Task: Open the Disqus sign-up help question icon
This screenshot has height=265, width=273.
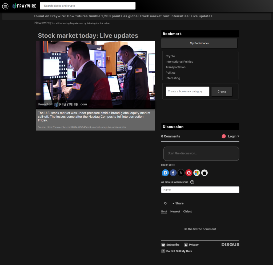Action: (x=192, y=182)
